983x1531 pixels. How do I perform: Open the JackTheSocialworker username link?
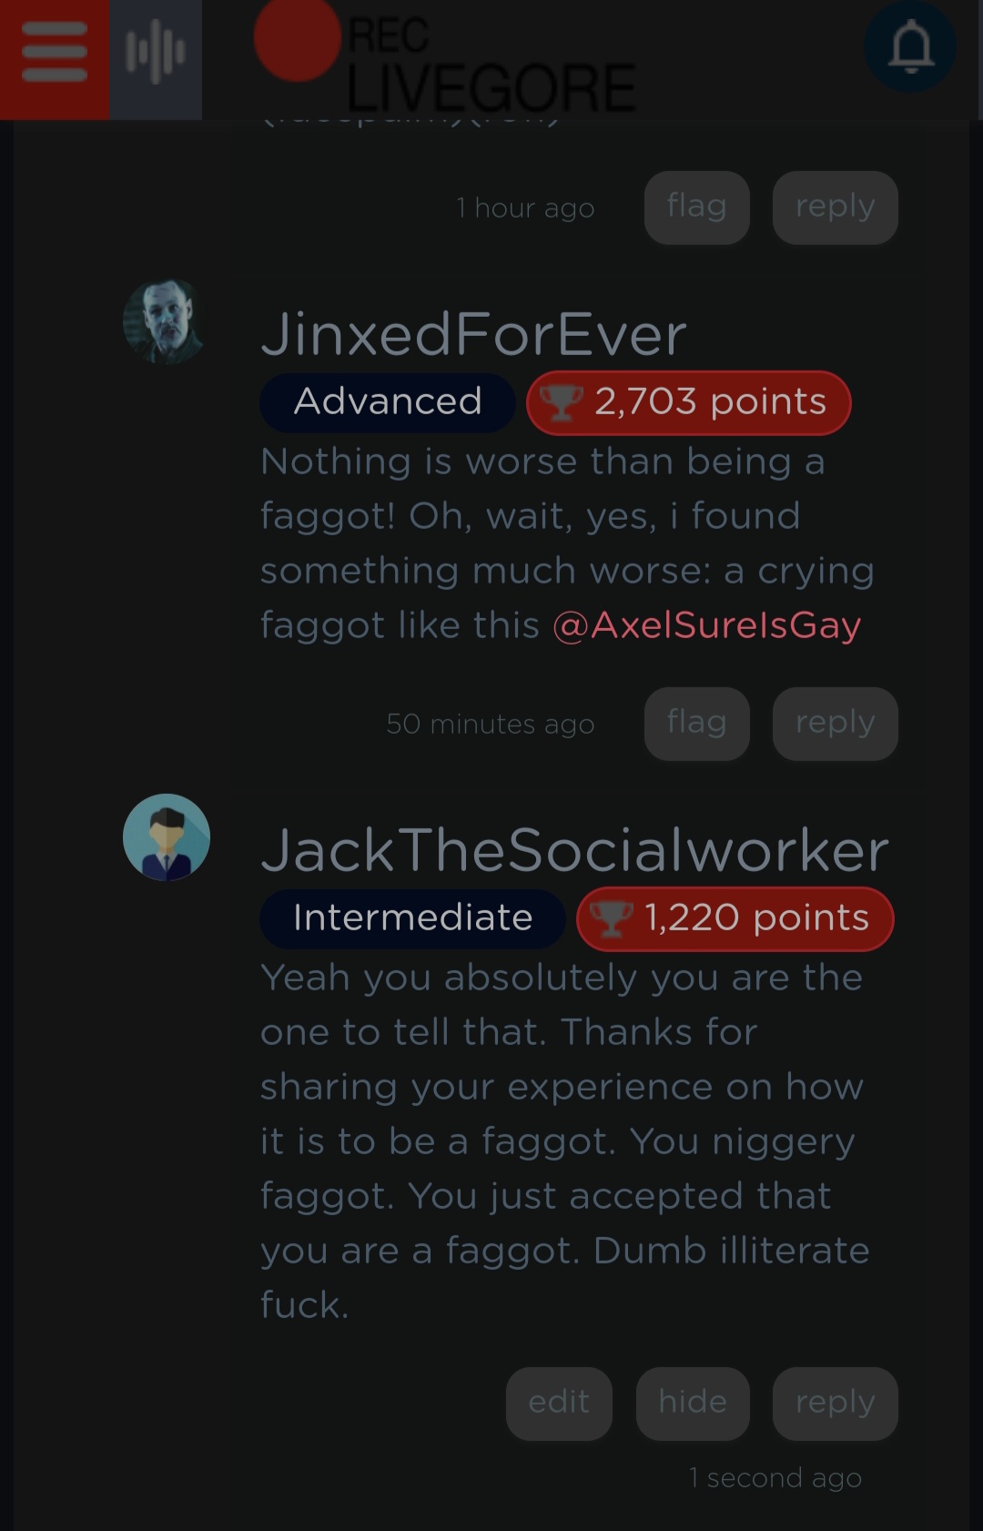pos(574,850)
